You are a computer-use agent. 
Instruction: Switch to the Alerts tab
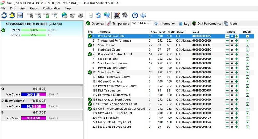[231, 23]
